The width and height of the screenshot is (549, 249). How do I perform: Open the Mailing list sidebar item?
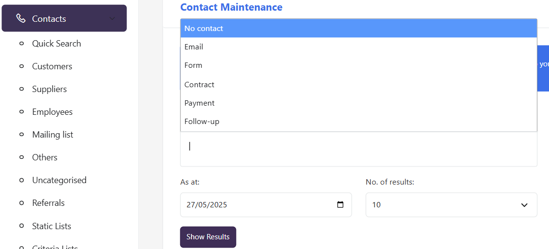pos(52,135)
